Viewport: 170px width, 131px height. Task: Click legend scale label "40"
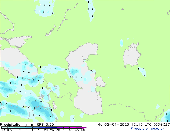pyautogui.click(x=71, y=130)
